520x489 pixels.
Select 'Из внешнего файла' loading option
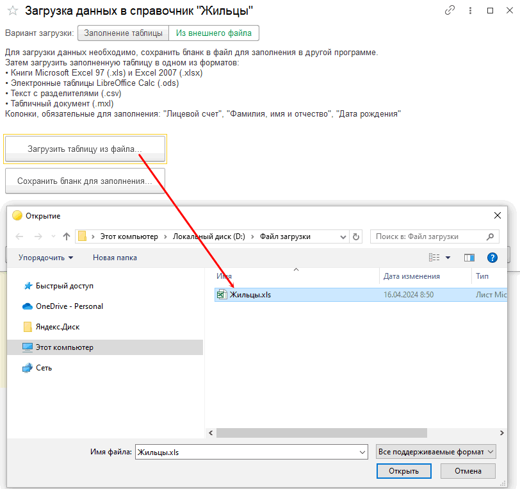(214, 33)
